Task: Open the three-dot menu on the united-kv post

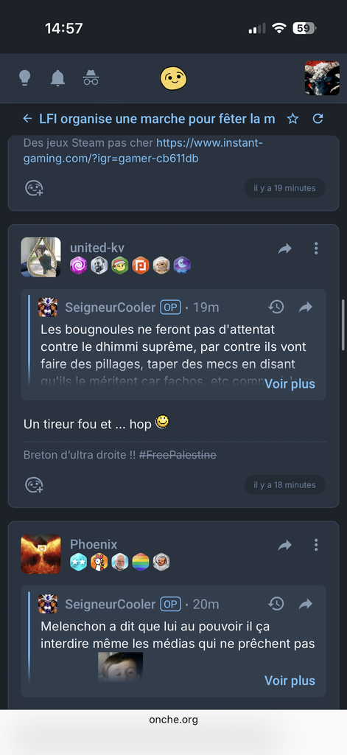Action: (316, 248)
